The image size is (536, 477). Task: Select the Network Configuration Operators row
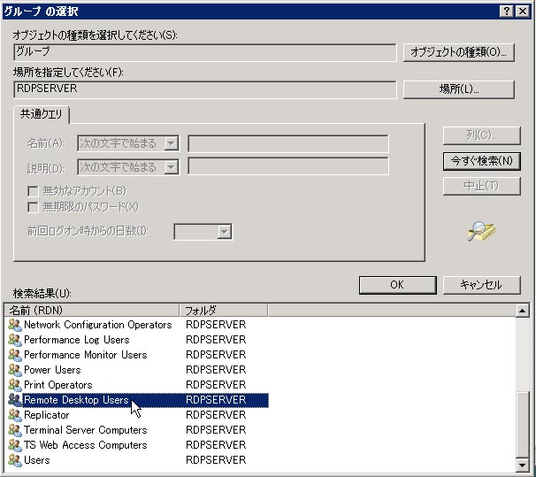pyautogui.click(x=137, y=325)
